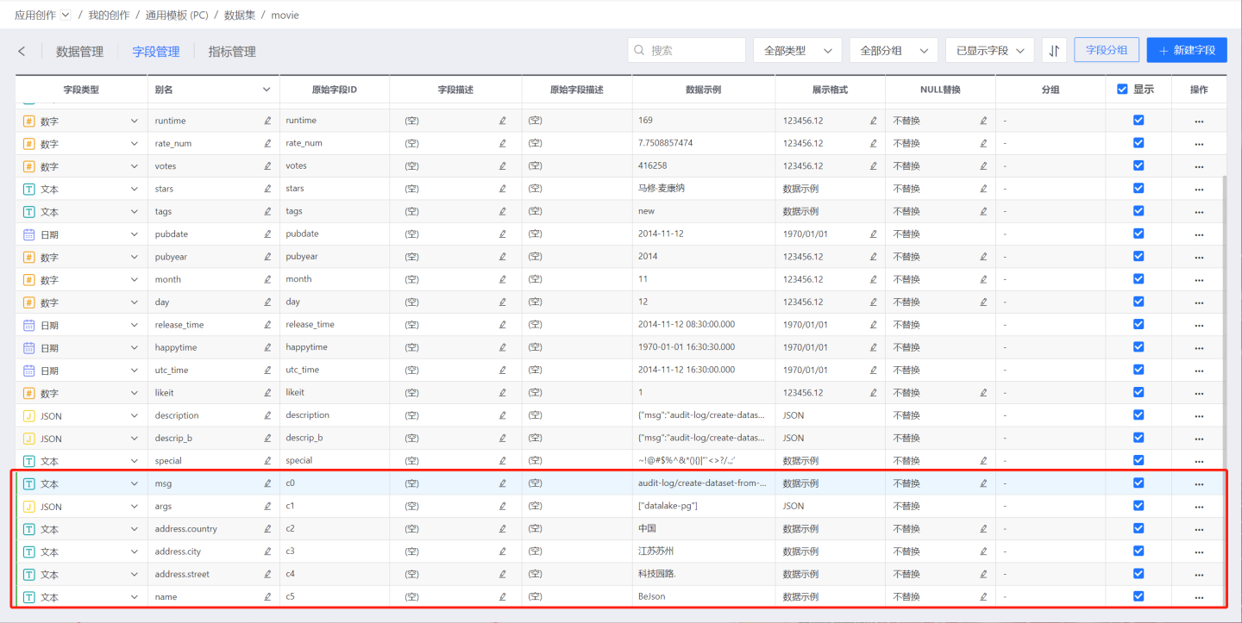Click into the 搜索 search field
1242x623 pixels.
[x=694, y=51]
